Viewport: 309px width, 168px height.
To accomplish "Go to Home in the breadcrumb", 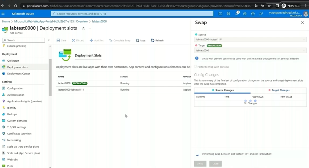I will tap(6, 22).
